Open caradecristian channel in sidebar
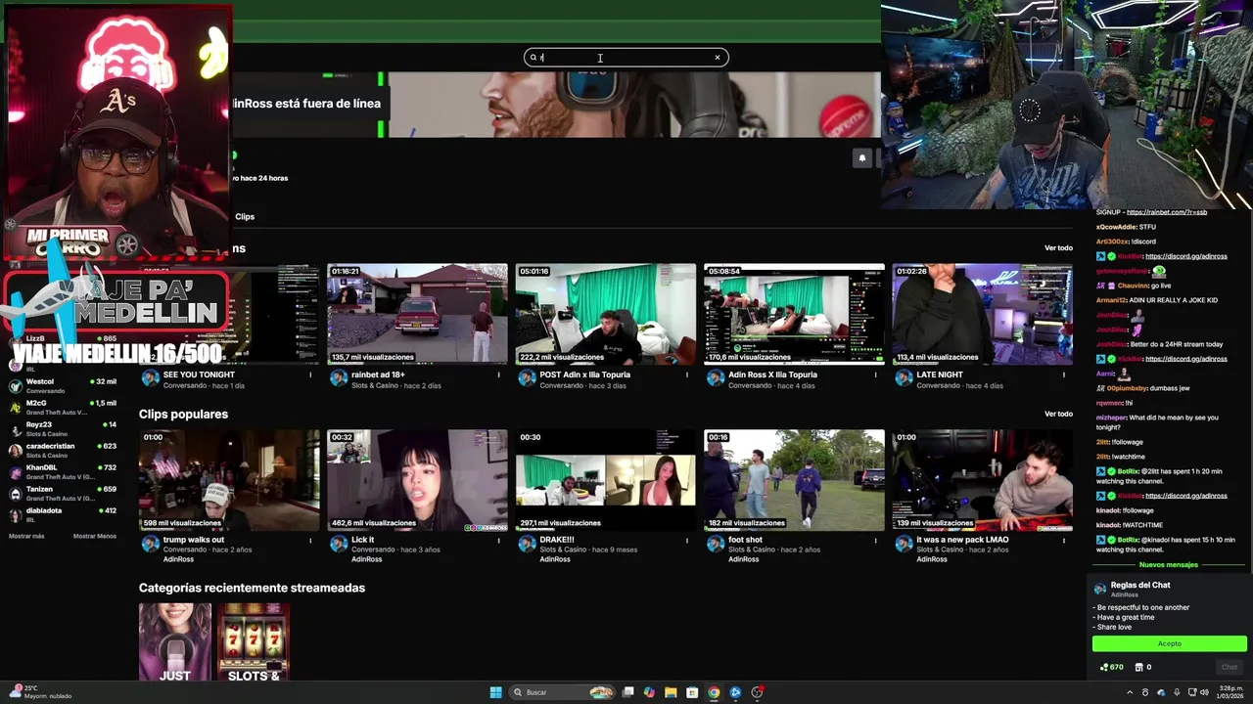The height and width of the screenshot is (704, 1253). click(x=64, y=451)
